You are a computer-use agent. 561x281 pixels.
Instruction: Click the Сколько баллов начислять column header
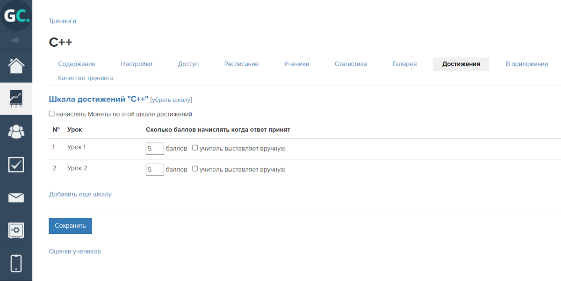pyautogui.click(x=218, y=130)
